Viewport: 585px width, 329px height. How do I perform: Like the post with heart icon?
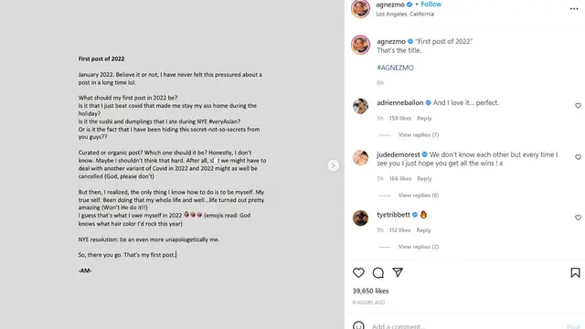coord(358,272)
